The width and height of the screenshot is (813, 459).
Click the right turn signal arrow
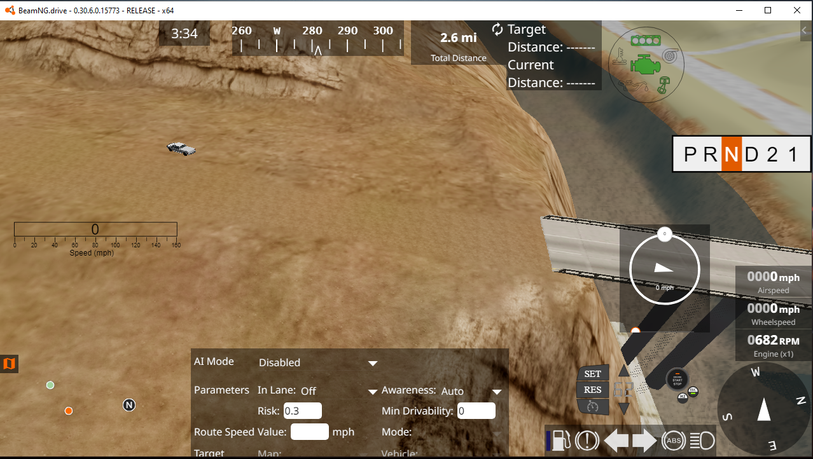point(644,441)
